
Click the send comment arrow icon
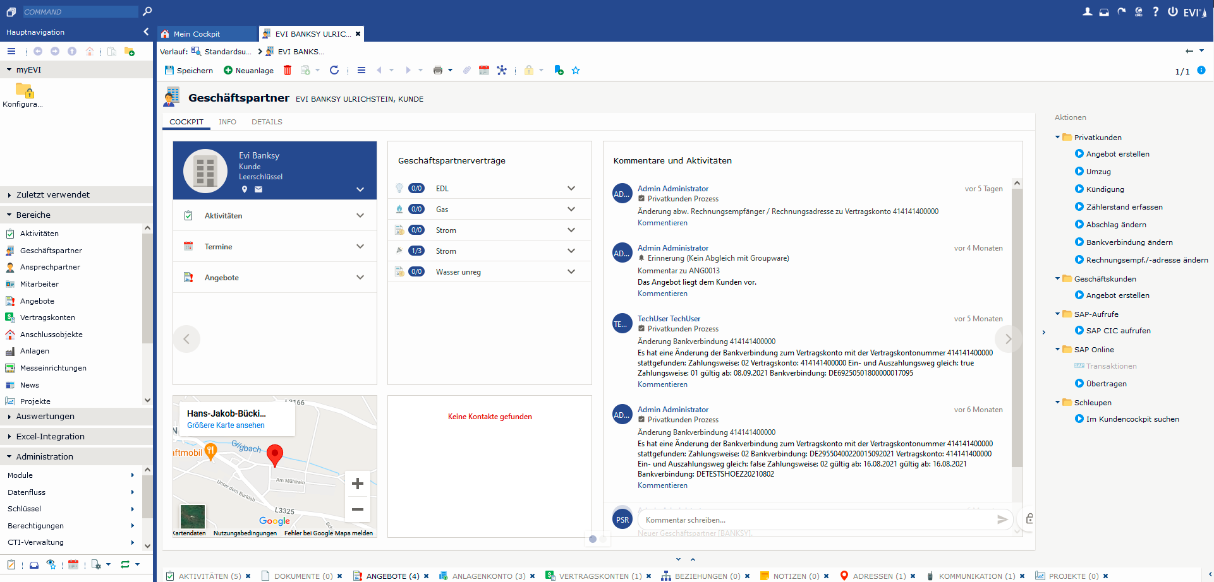click(x=1002, y=520)
